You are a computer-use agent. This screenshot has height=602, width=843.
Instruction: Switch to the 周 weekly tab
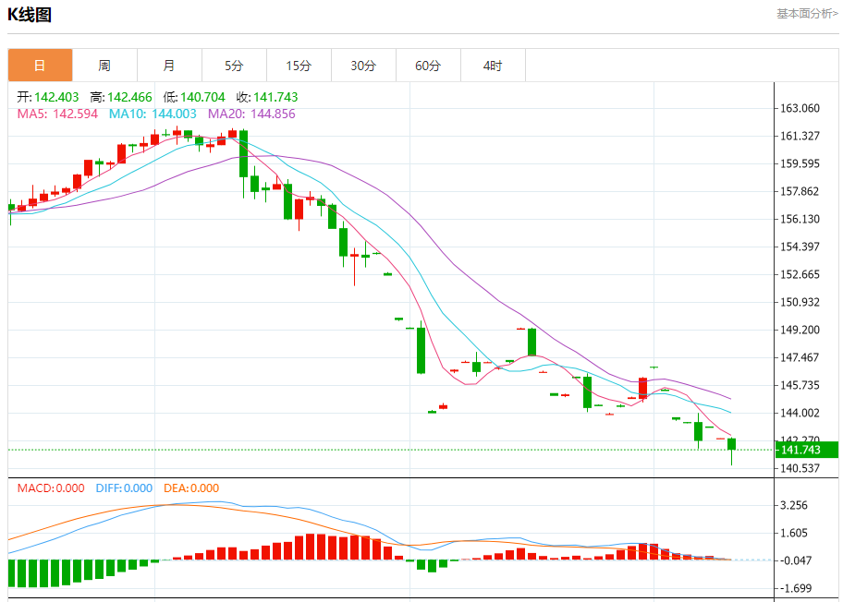(x=104, y=66)
